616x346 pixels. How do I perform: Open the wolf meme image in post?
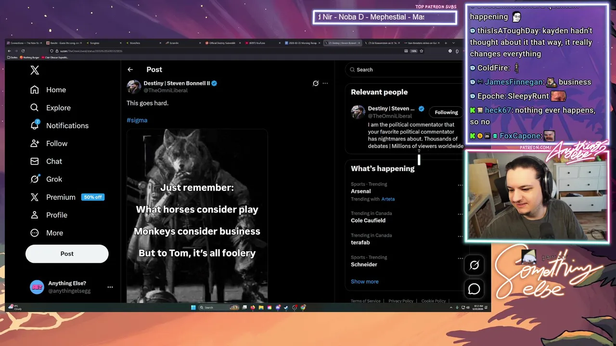click(197, 216)
